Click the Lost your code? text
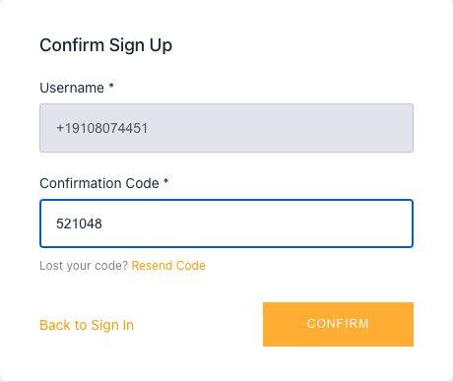 point(84,266)
